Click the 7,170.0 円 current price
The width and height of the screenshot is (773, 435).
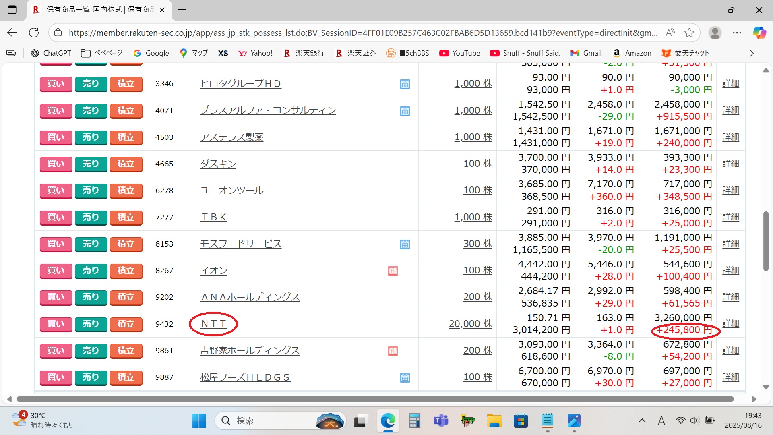pyautogui.click(x=611, y=184)
